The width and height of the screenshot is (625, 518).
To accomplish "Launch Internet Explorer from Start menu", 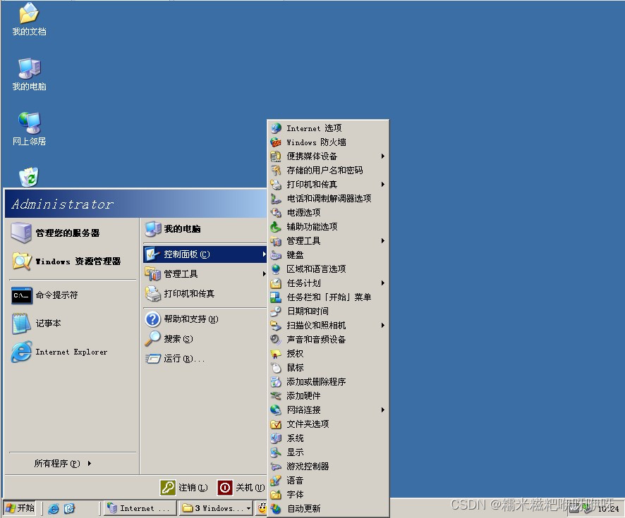I will (x=73, y=352).
